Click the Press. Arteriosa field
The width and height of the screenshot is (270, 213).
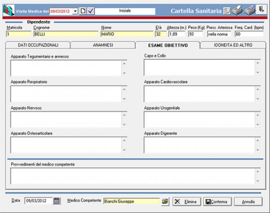[219, 34]
